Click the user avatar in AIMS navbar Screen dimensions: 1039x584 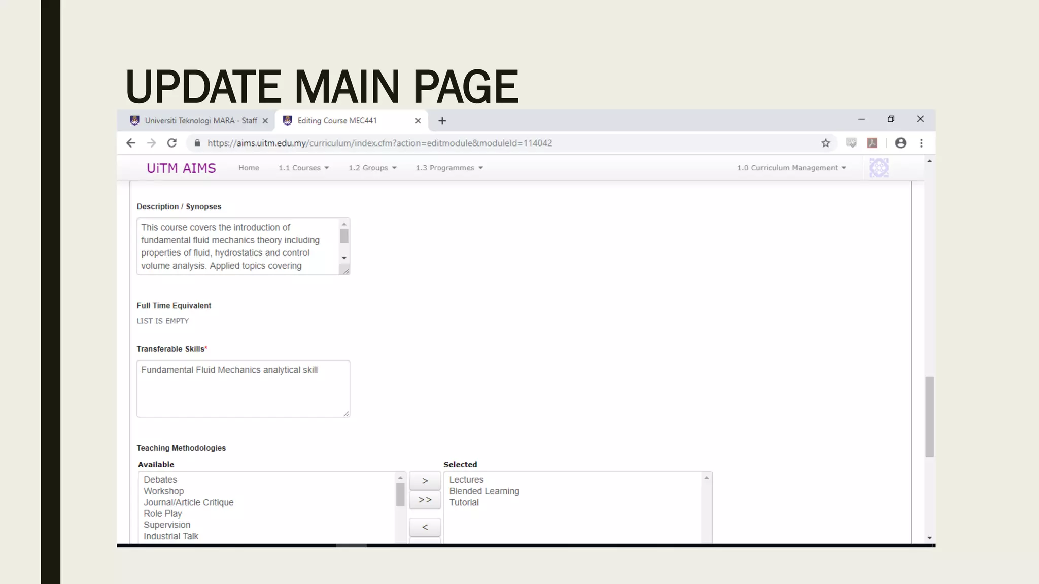coord(879,168)
